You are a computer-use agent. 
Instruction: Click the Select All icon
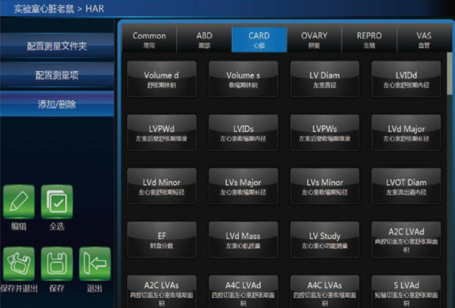[x=57, y=202]
